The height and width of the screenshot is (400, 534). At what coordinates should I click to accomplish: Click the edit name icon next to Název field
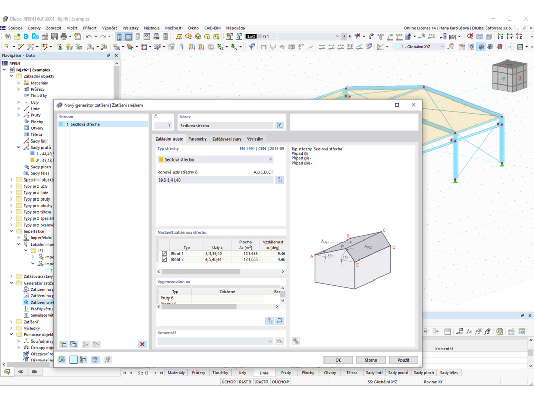pyautogui.click(x=280, y=125)
